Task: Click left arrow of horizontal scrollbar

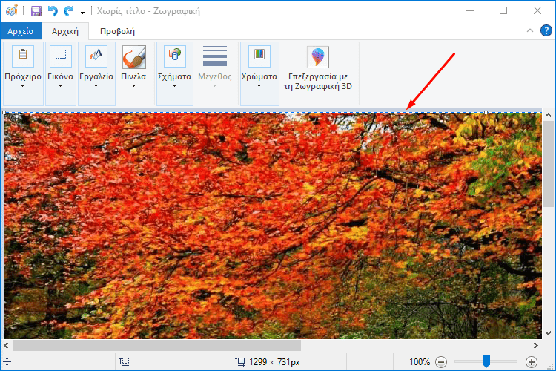Action: (x=6, y=345)
